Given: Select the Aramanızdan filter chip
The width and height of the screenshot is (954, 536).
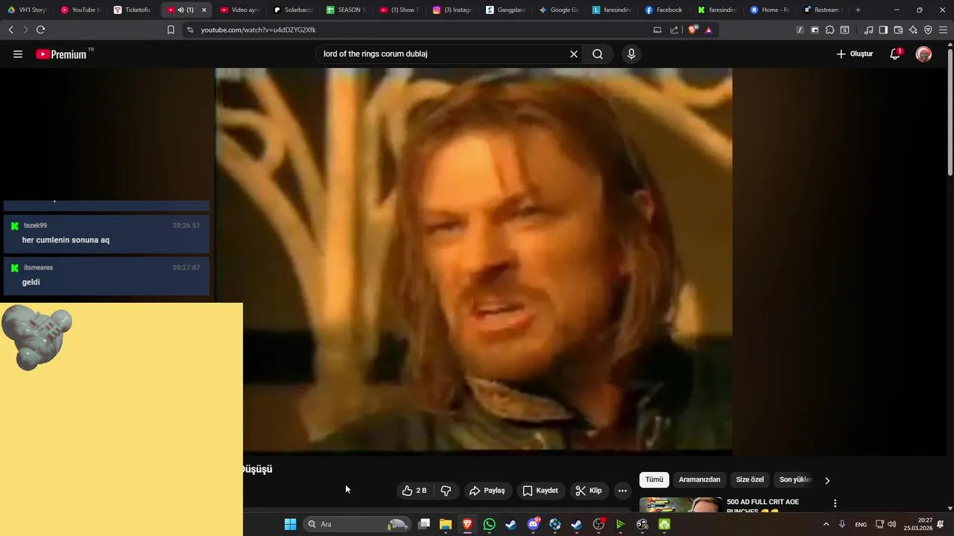Looking at the screenshot, I should coord(699,480).
